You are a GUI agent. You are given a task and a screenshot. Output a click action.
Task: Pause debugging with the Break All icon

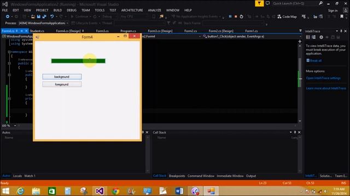tap(230, 17)
